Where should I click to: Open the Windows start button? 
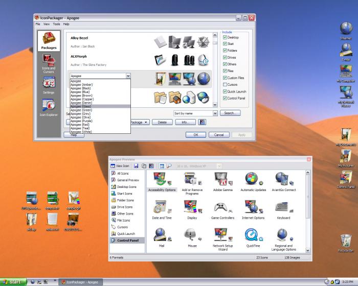[13, 282]
